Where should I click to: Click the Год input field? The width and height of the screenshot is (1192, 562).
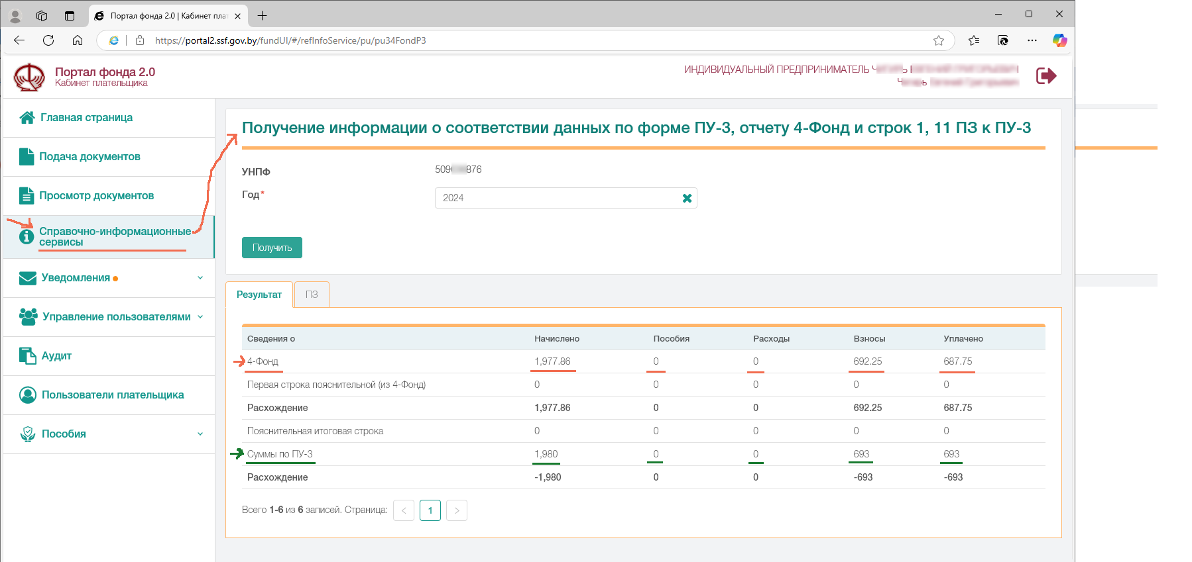pyautogui.click(x=557, y=198)
